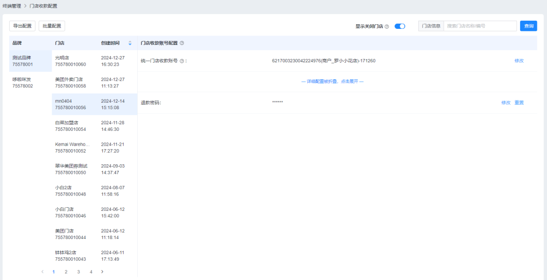The height and width of the screenshot is (280, 547).
Task: Select store Kemai Wareho...
Action: 95,148
